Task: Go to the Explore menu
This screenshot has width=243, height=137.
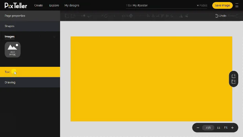Action: coord(54,5)
